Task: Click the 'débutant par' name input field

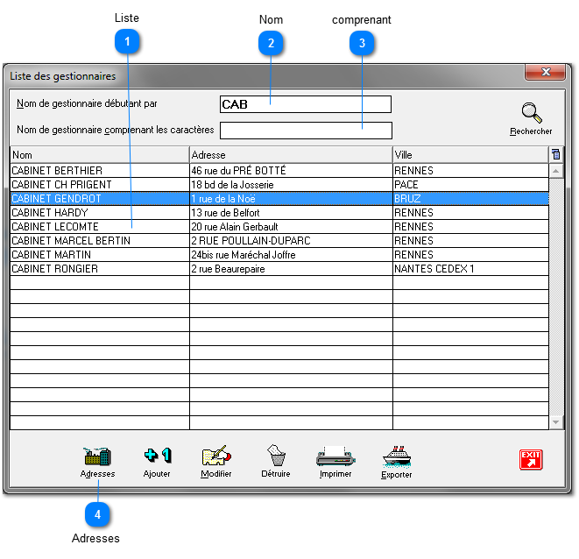Action: tap(305, 104)
